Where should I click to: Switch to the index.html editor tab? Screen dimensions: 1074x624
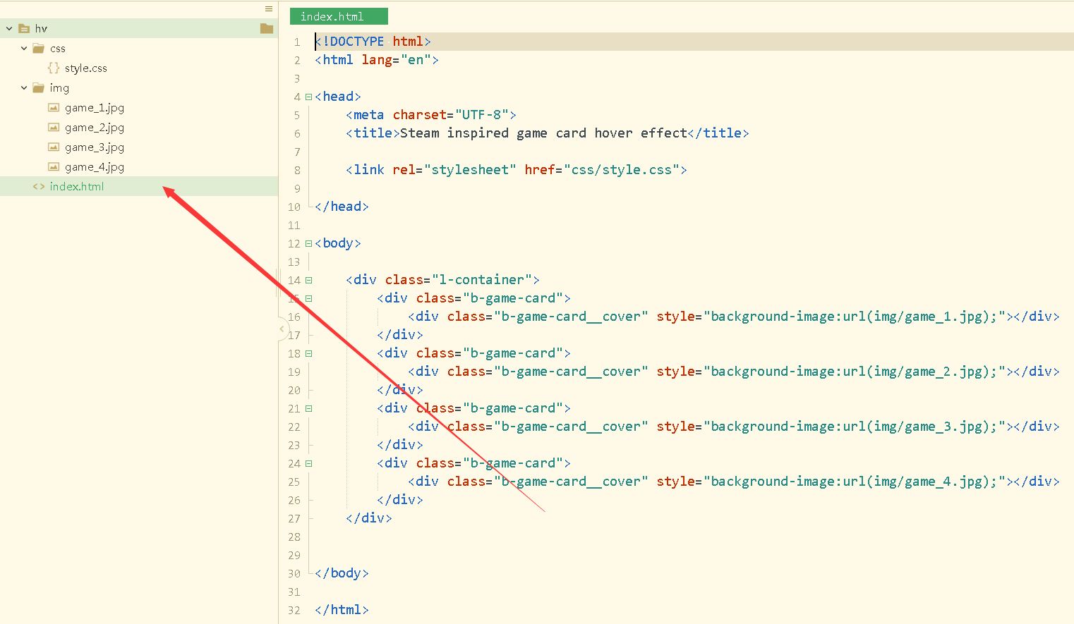tap(339, 16)
